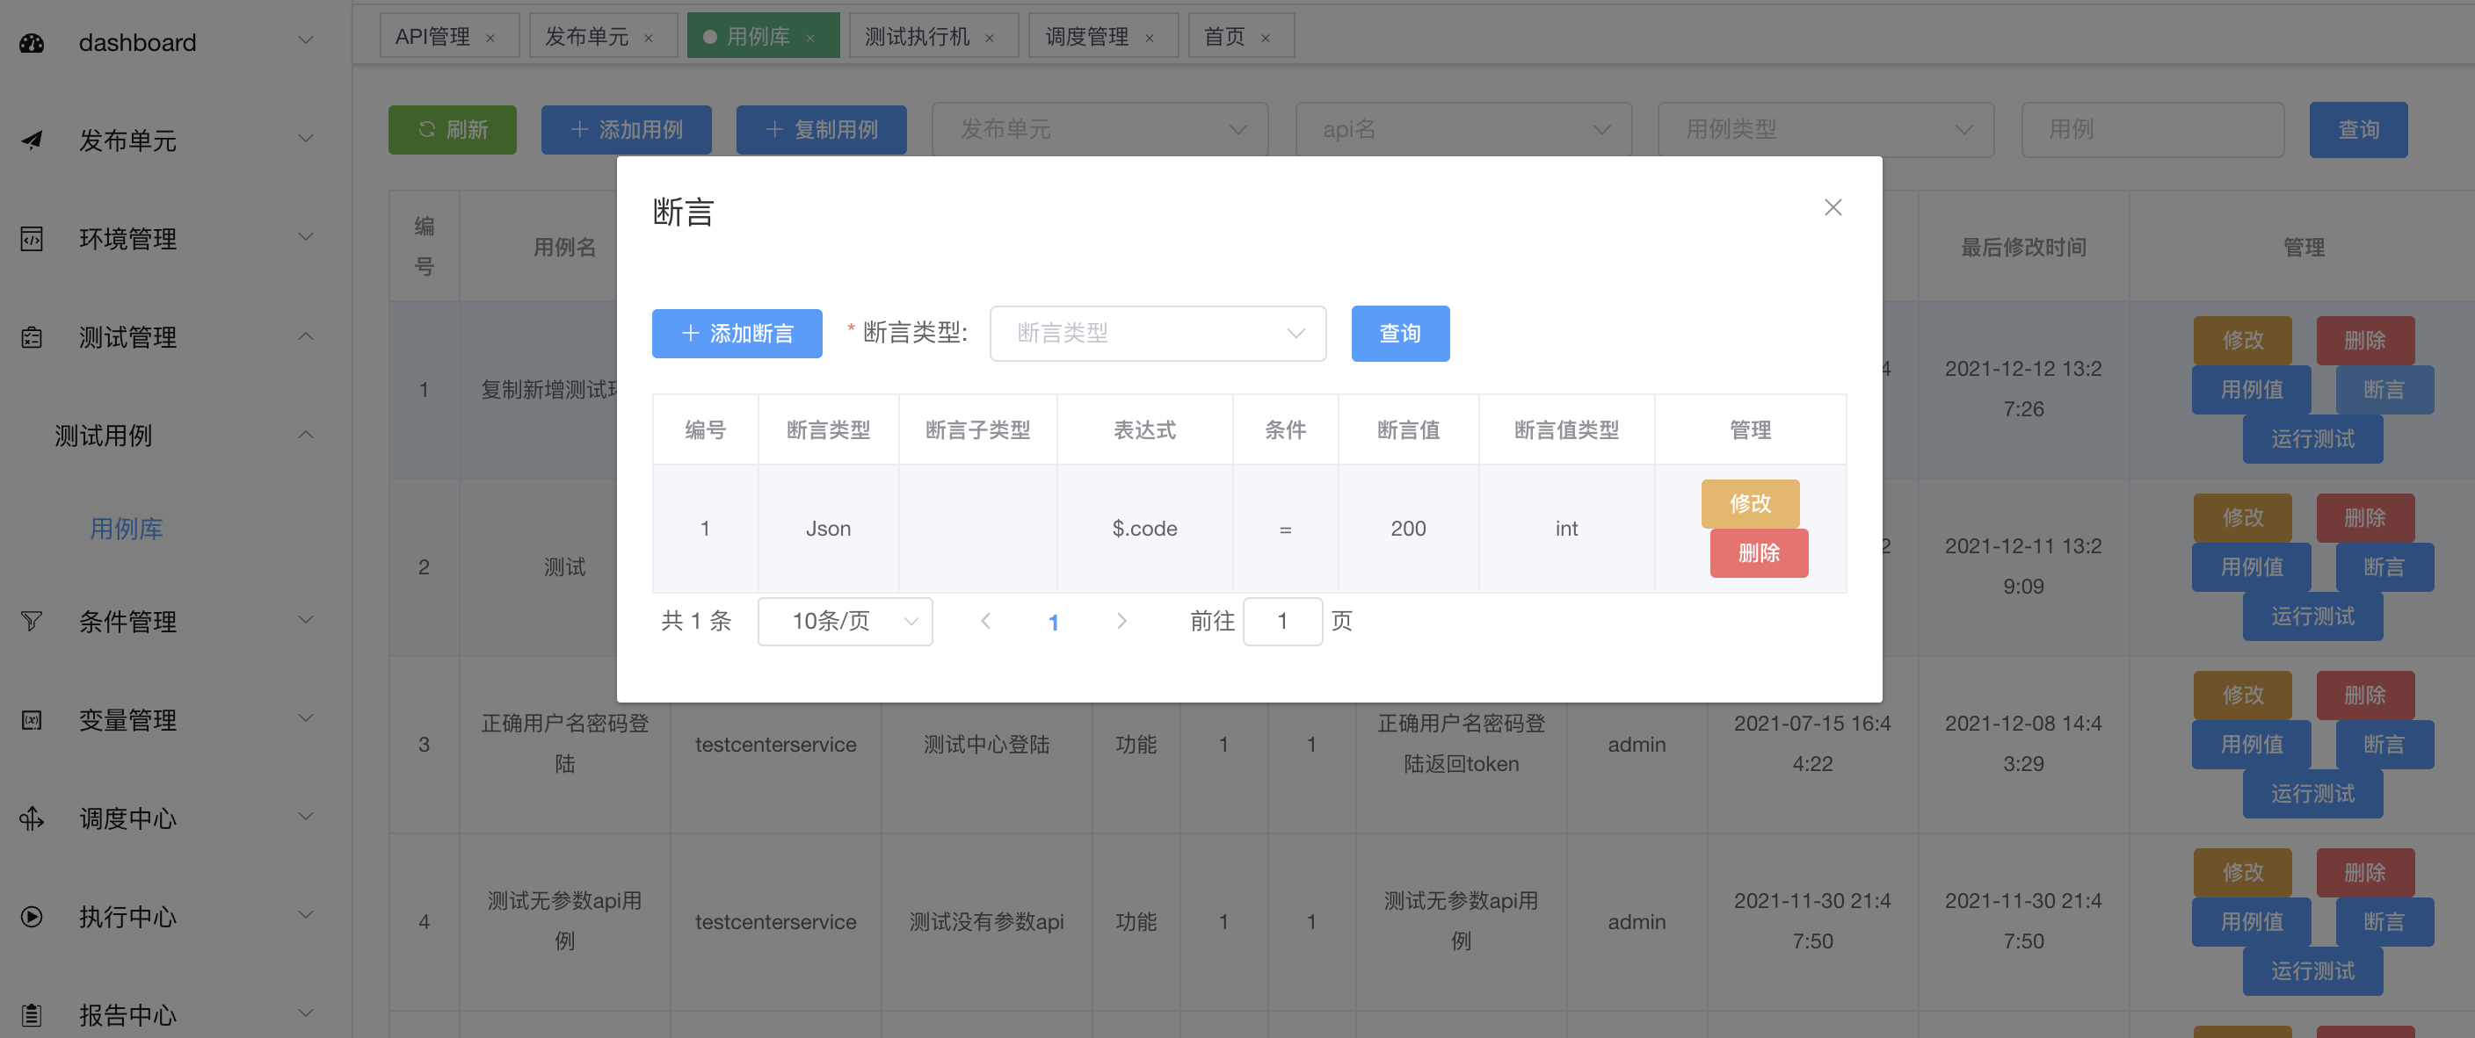Expand the 发布单元 sidebar menu
The height and width of the screenshot is (1038, 2475).
pyautogui.click(x=306, y=138)
